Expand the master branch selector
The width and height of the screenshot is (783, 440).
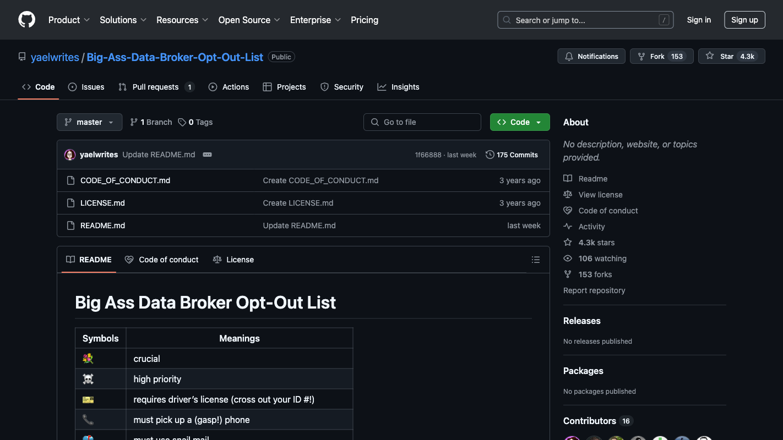click(89, 122)
